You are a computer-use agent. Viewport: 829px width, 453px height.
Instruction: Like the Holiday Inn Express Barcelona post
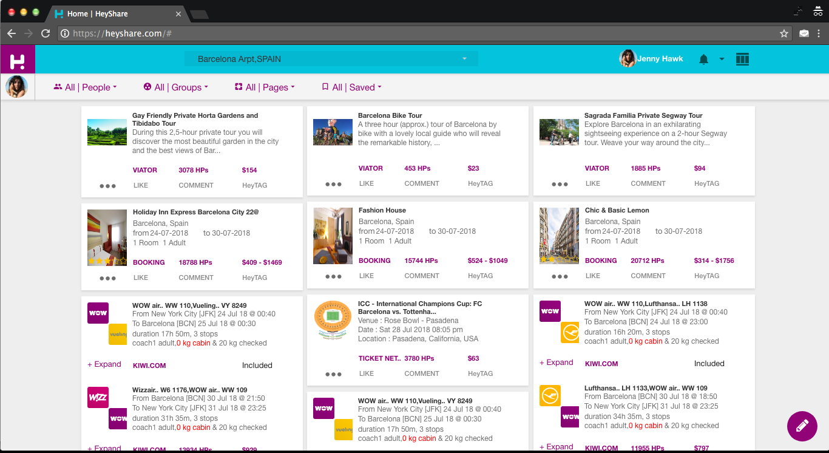pos(140,278)
